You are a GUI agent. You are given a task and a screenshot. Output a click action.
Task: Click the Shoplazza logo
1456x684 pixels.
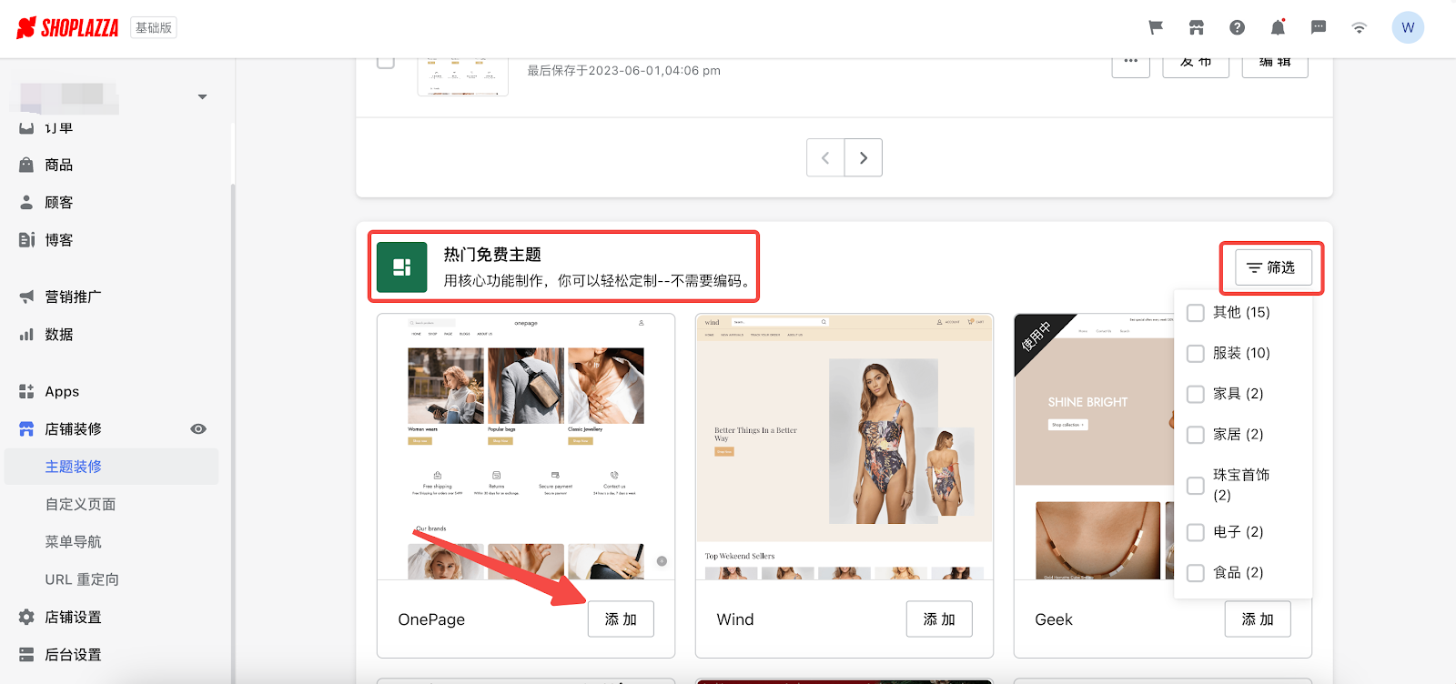pos(67,28)
